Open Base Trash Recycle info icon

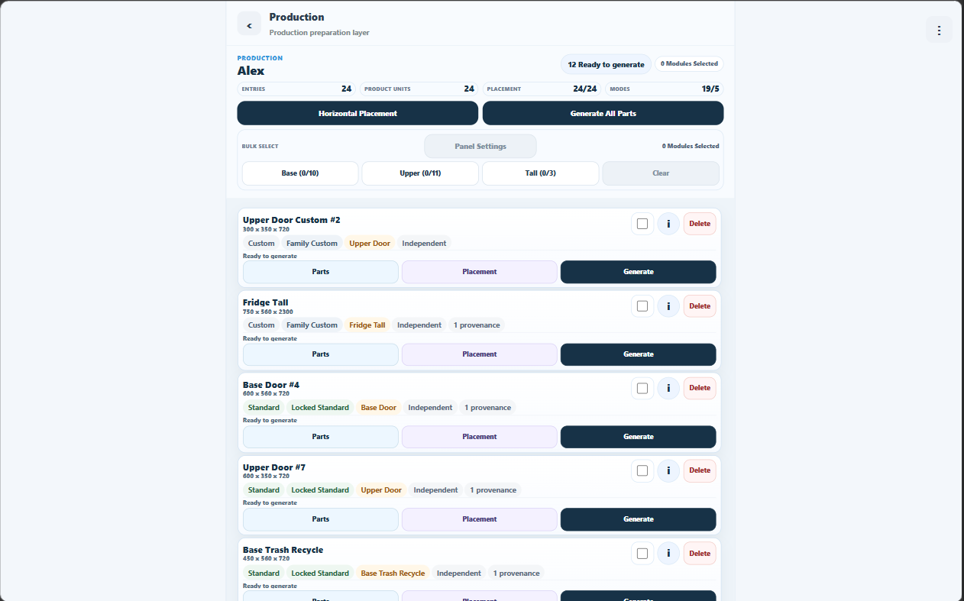(x=668, y=553)
